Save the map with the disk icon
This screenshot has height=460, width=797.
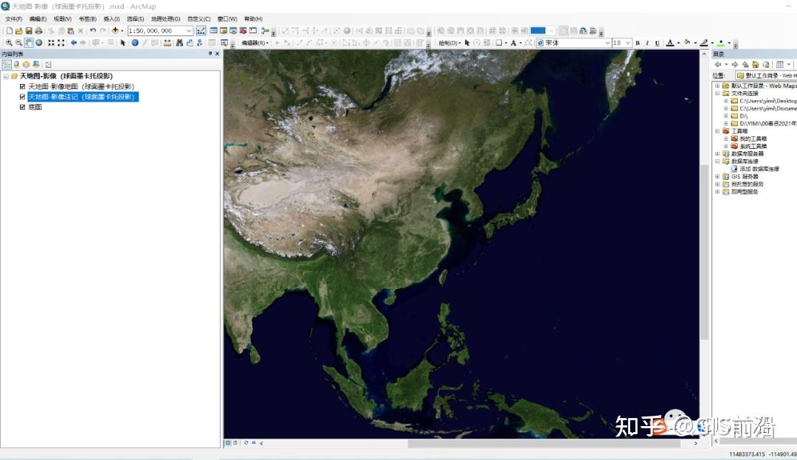pyautogui.click(x=29, y=31)
